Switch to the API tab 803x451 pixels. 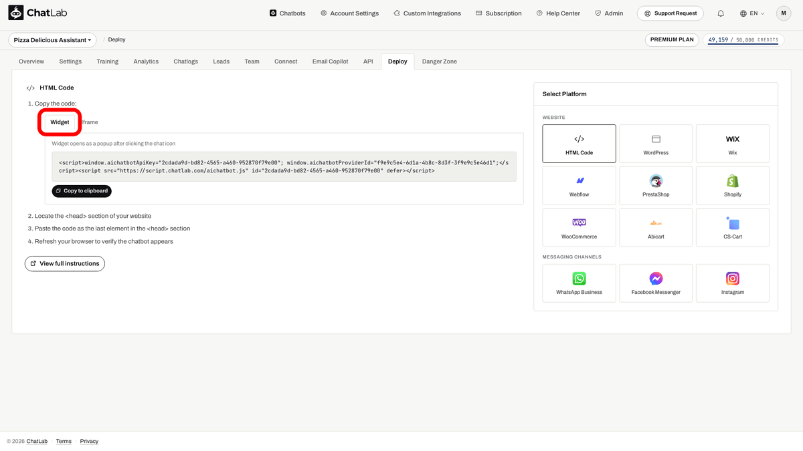click(368, 61)
